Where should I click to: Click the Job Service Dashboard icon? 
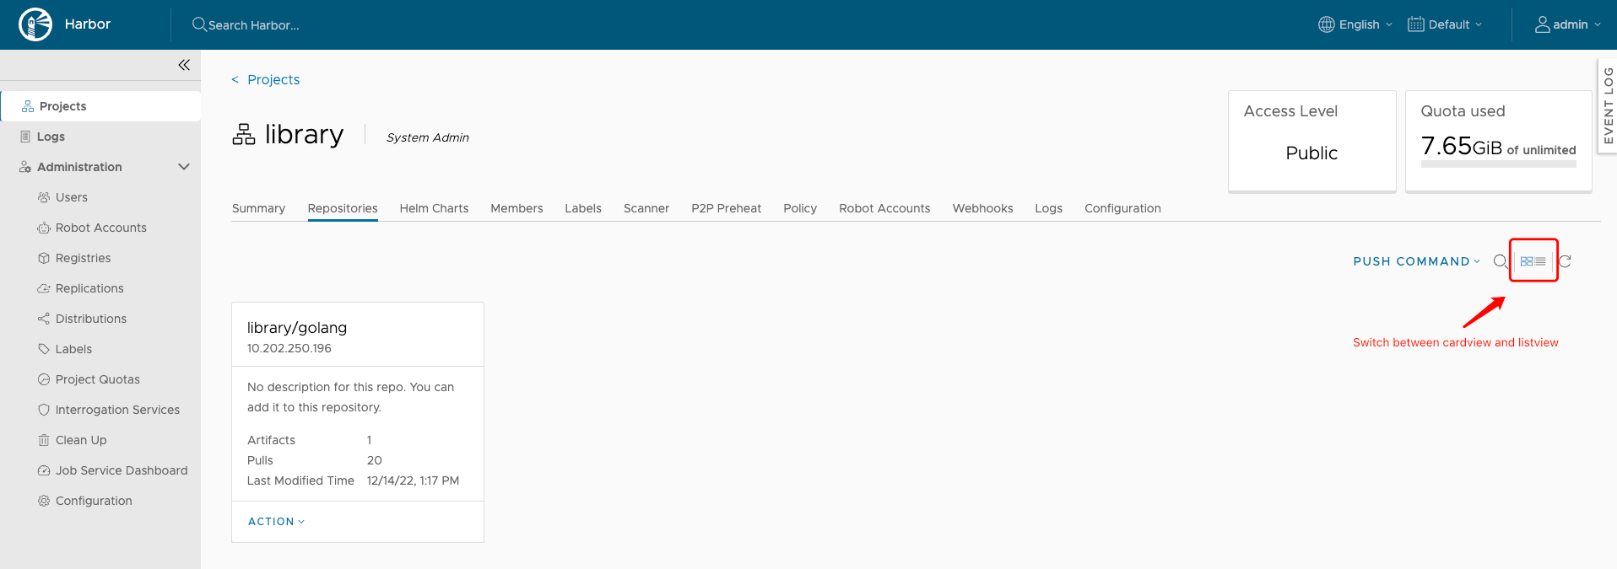click(x=44, y=470)
